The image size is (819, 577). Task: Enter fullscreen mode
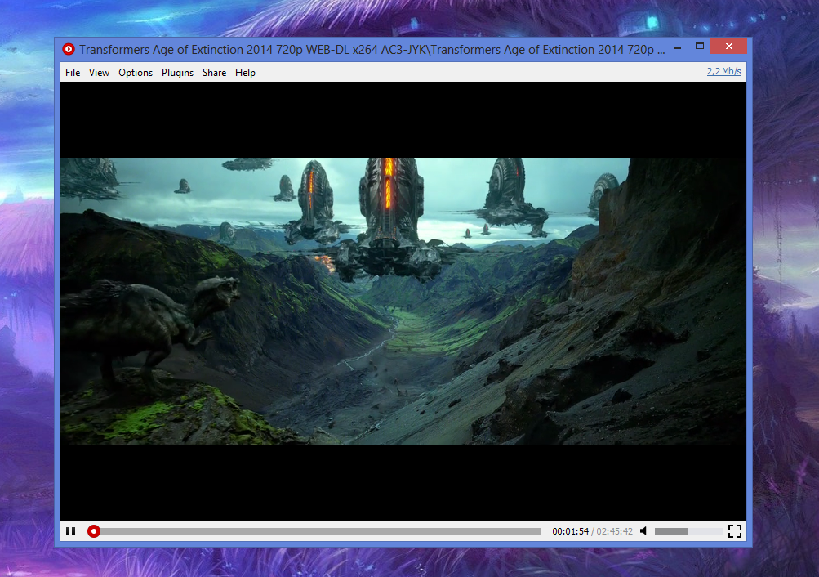pyautogui.click(x=734, y=531)
